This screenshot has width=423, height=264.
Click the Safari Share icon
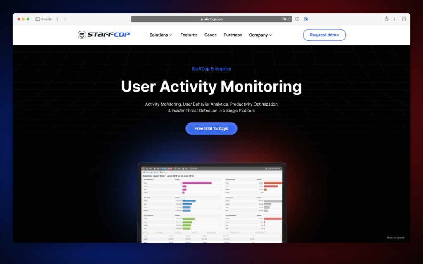(386, 19)
